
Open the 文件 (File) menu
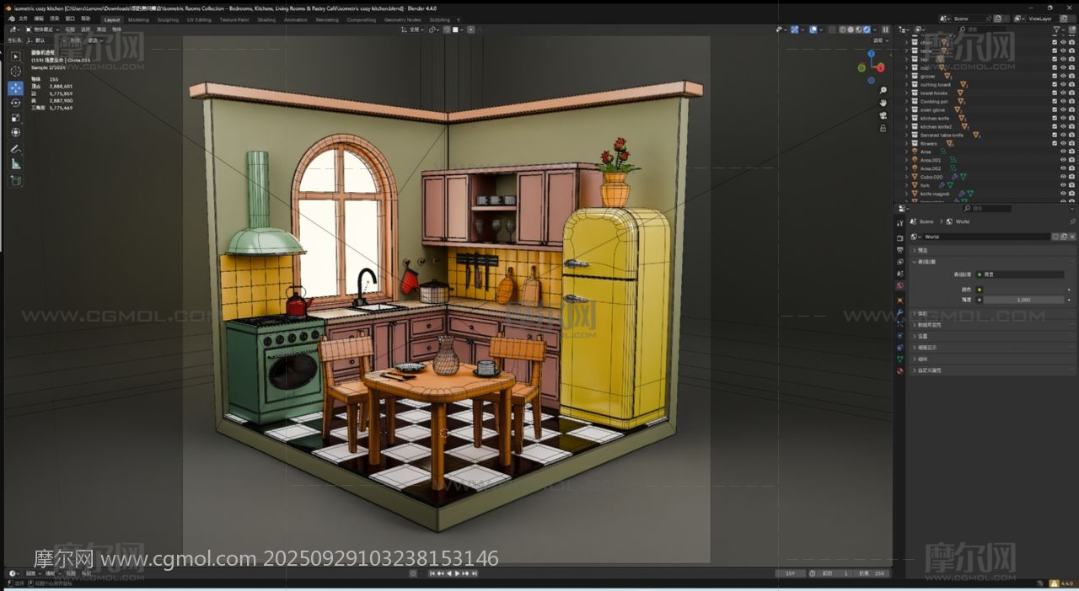23,19
